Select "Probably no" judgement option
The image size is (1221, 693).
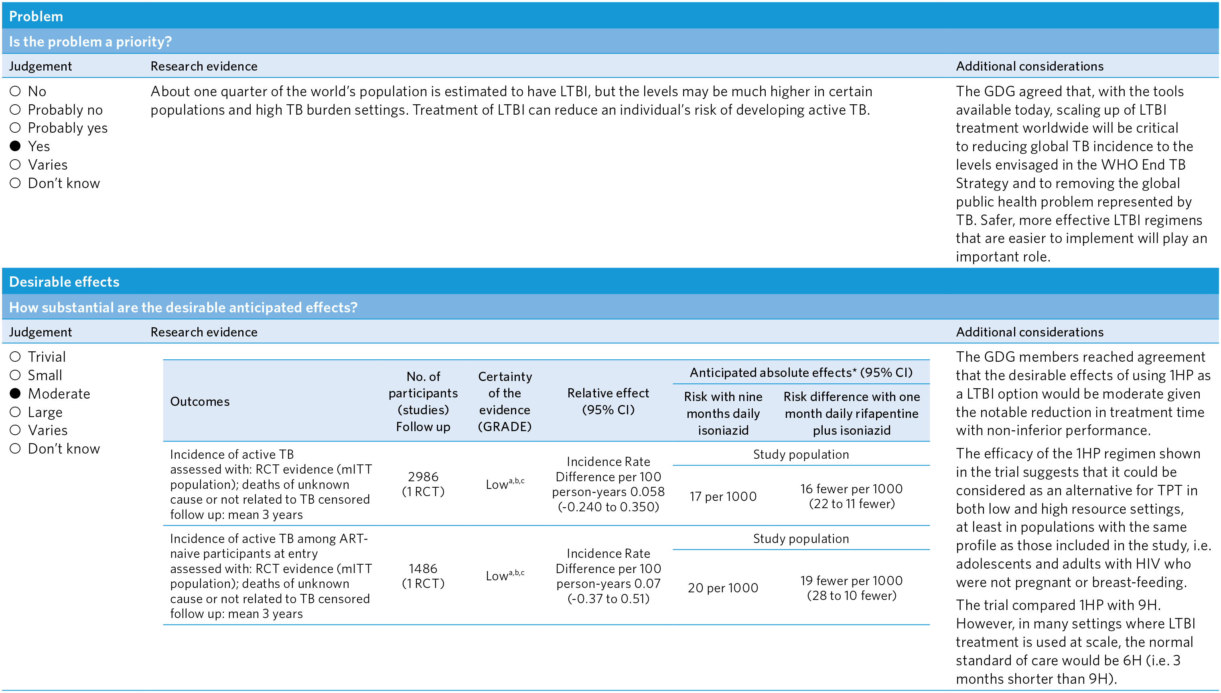click(15, 110)
